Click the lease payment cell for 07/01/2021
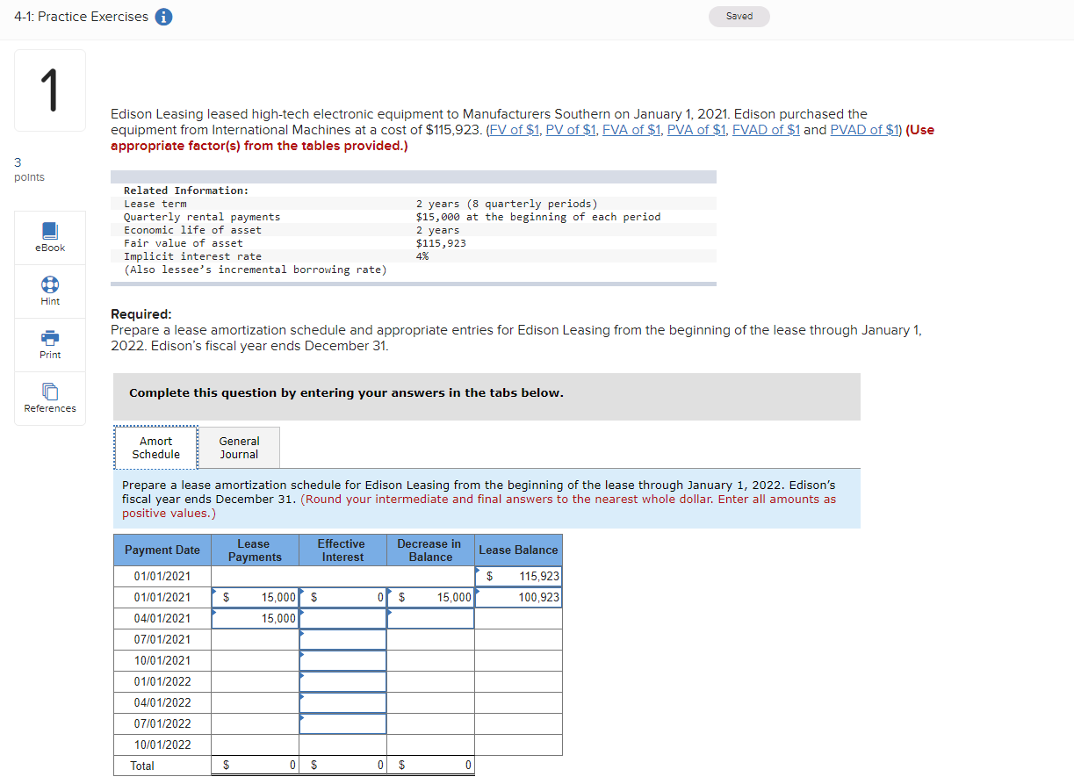The width and height of the screenshot is (1074, 784). click(255, 639)
